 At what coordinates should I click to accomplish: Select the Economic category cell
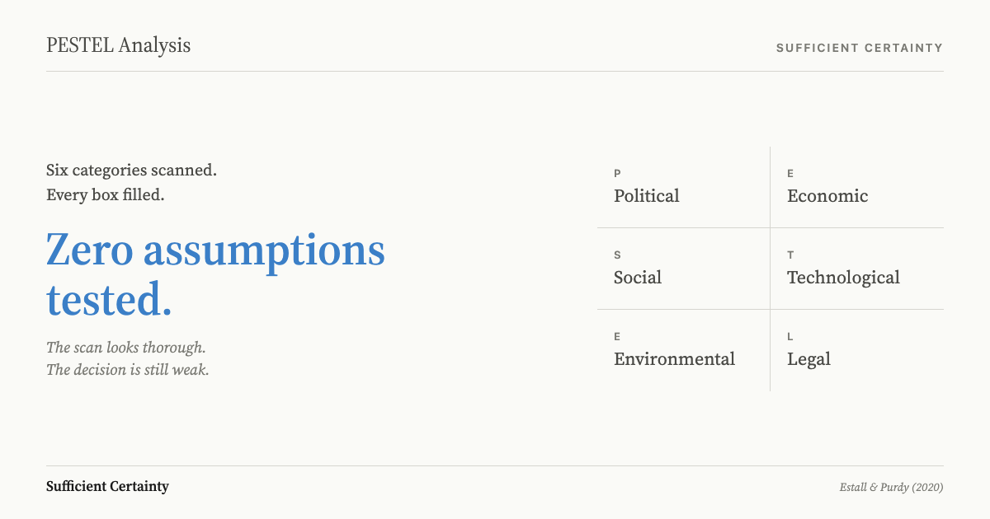pos(857,188)
